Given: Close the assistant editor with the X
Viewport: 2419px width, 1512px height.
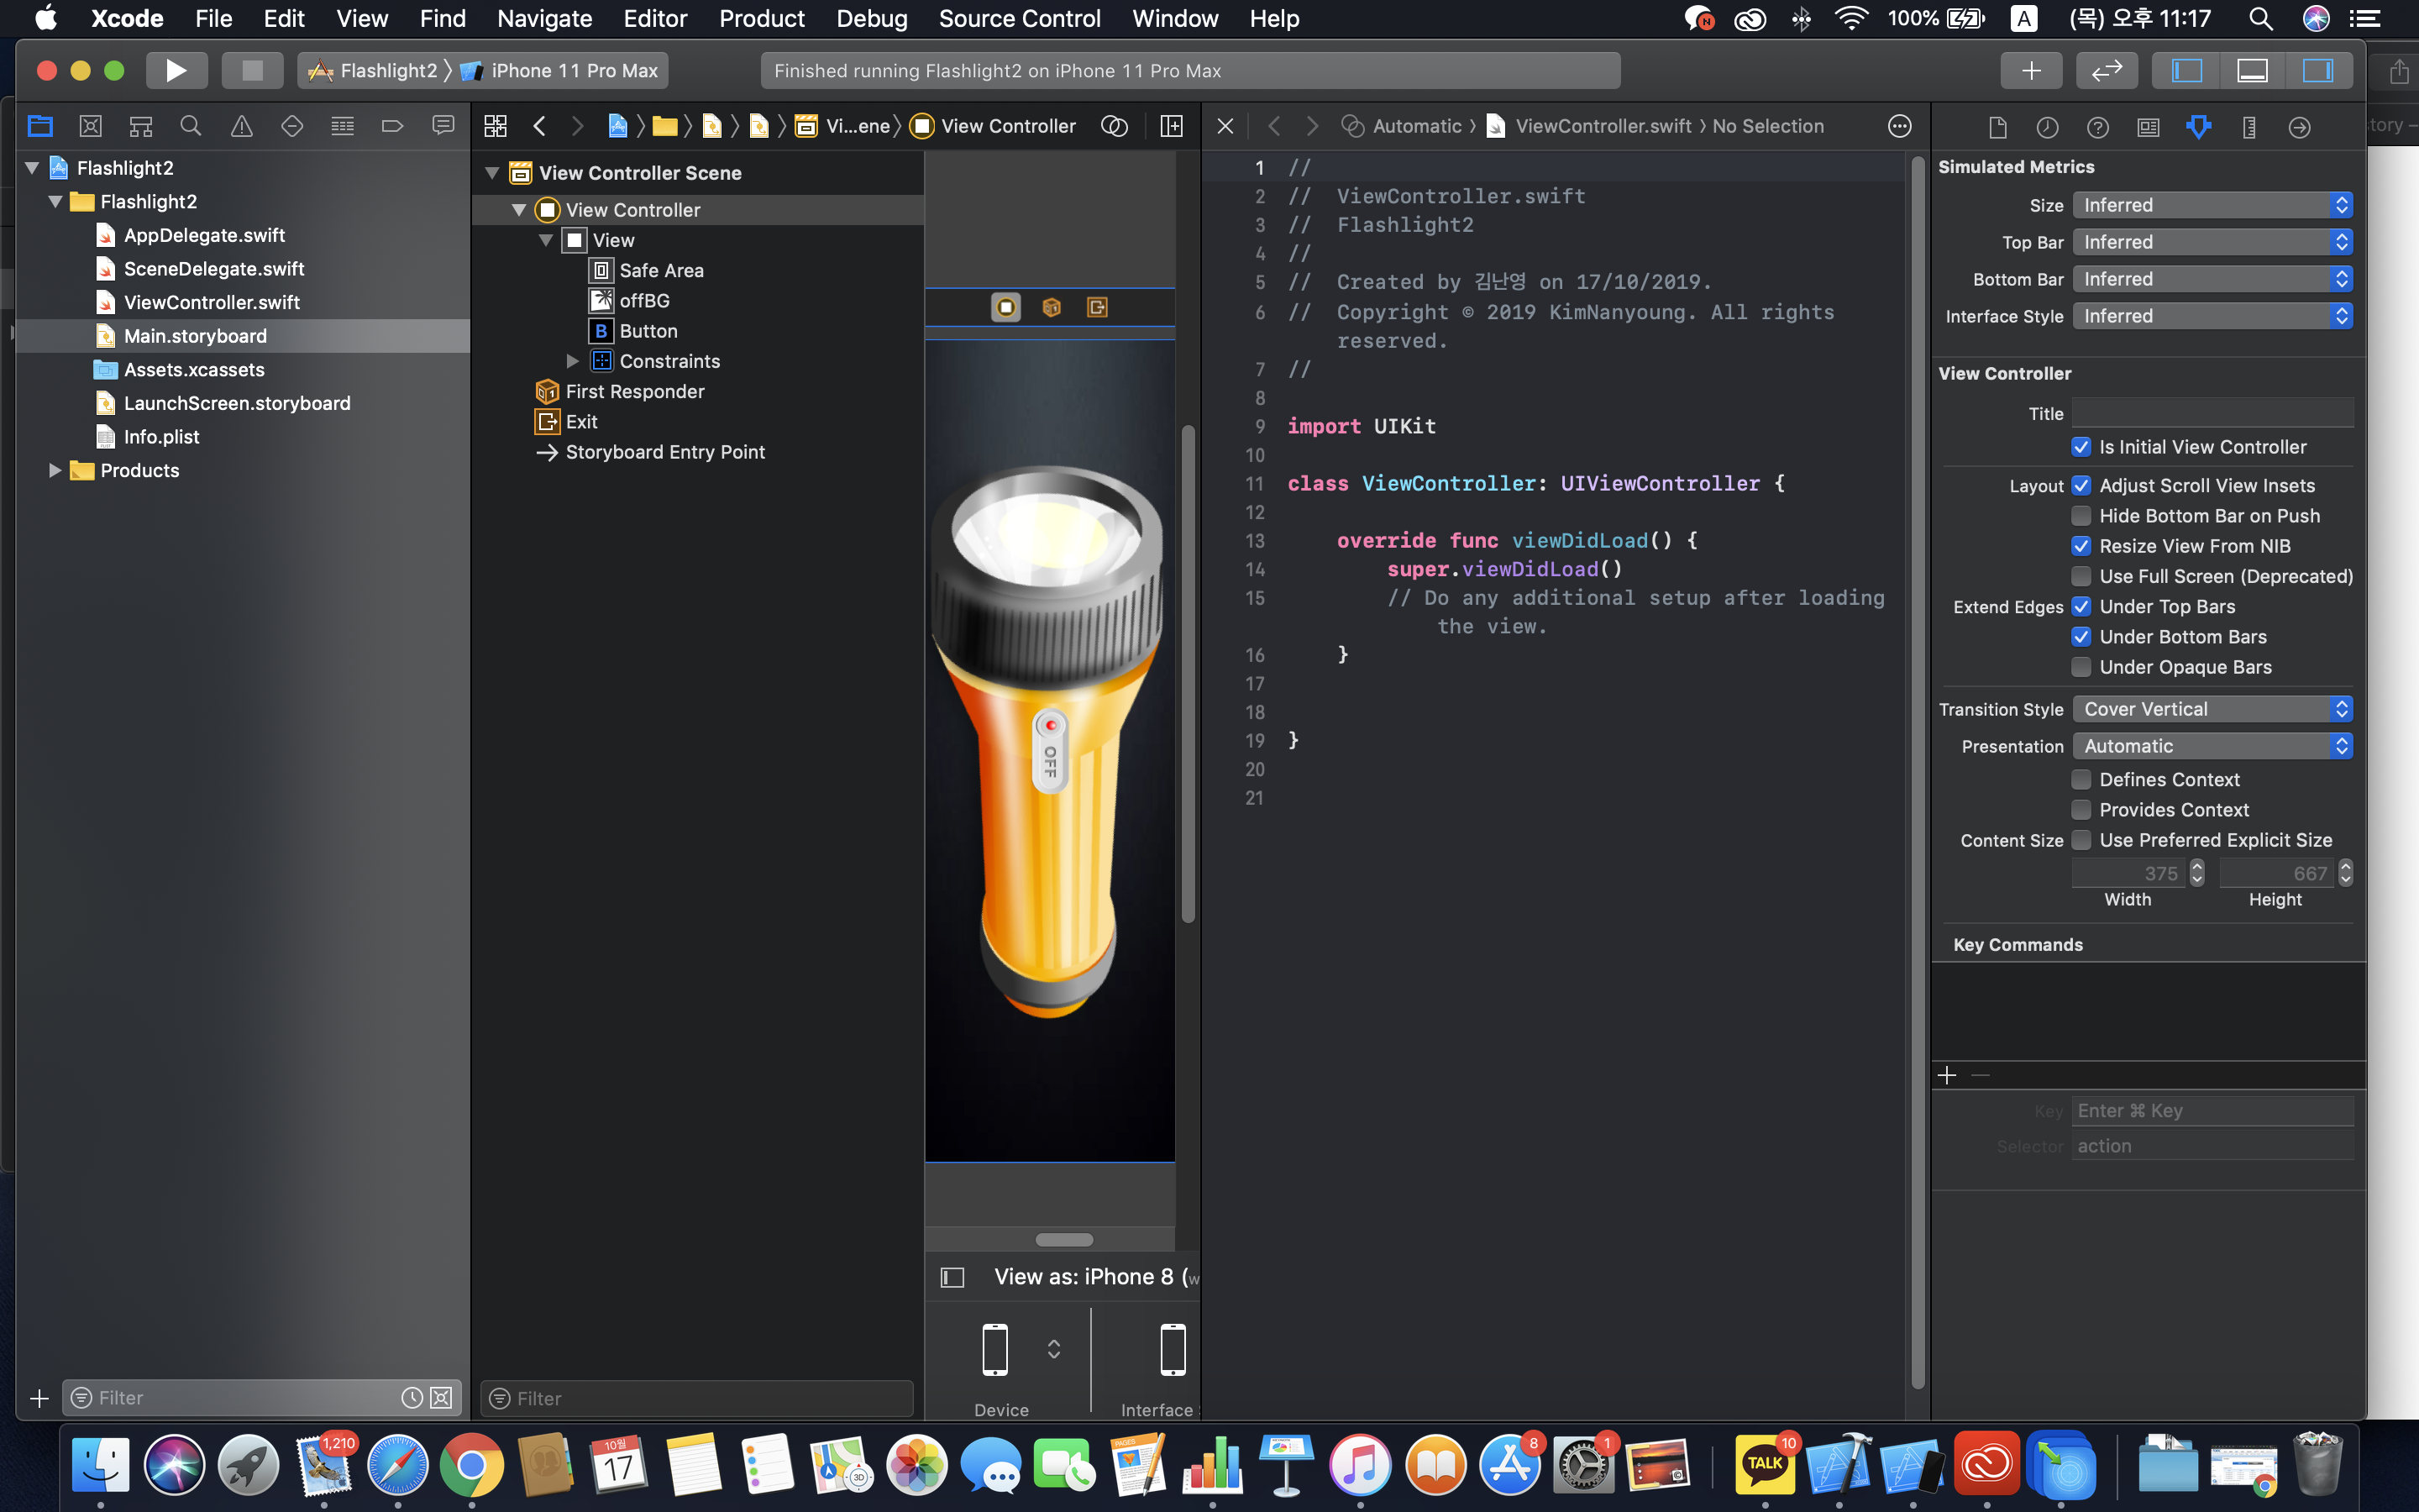Looking at the screenshot, I should pos(1225,126).
